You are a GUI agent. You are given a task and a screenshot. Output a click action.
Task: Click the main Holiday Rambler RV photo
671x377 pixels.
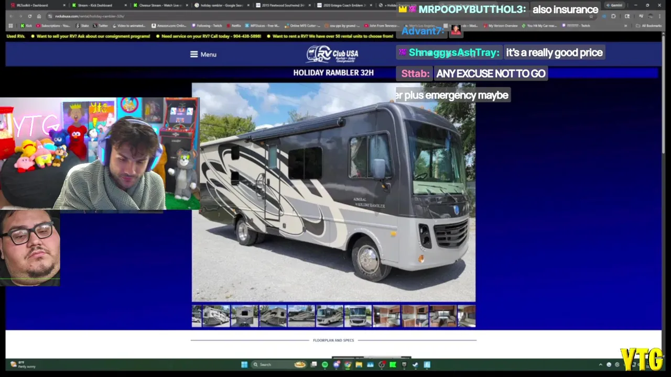(x=333, y=192)
